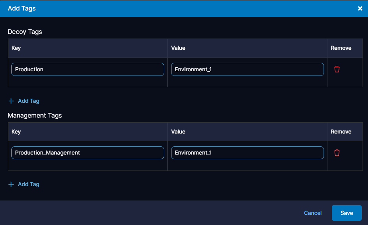Click the Remove column header in Management Tags
Viewport: 368px width, 225px height.
coord(341,132)
